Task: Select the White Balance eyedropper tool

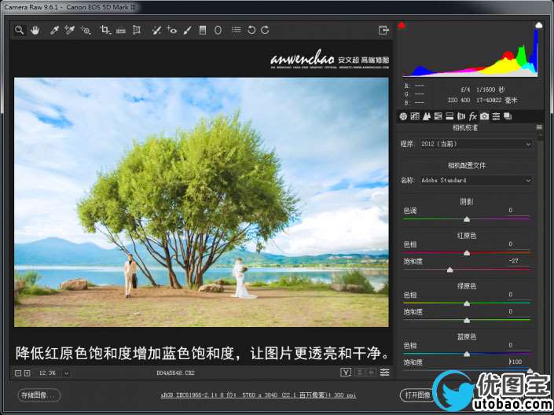Action: (54, 31)
